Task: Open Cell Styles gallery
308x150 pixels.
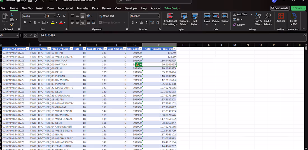Action: (x=195, y=19)
